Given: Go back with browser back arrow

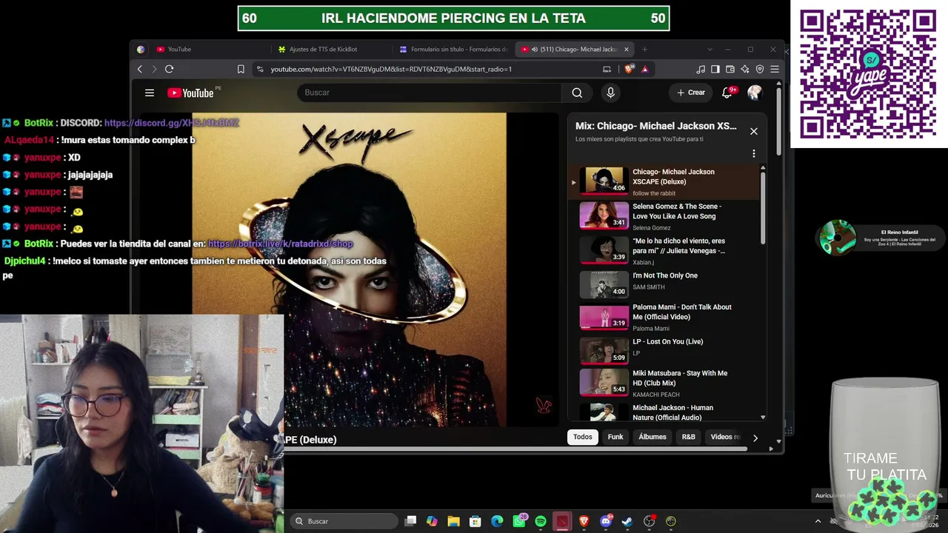Looking at the screenshot, I should coord(140,69).
